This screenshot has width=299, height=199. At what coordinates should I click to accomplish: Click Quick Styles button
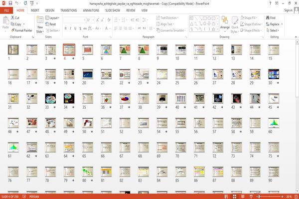pyautogui.click(x=235, y=24)
